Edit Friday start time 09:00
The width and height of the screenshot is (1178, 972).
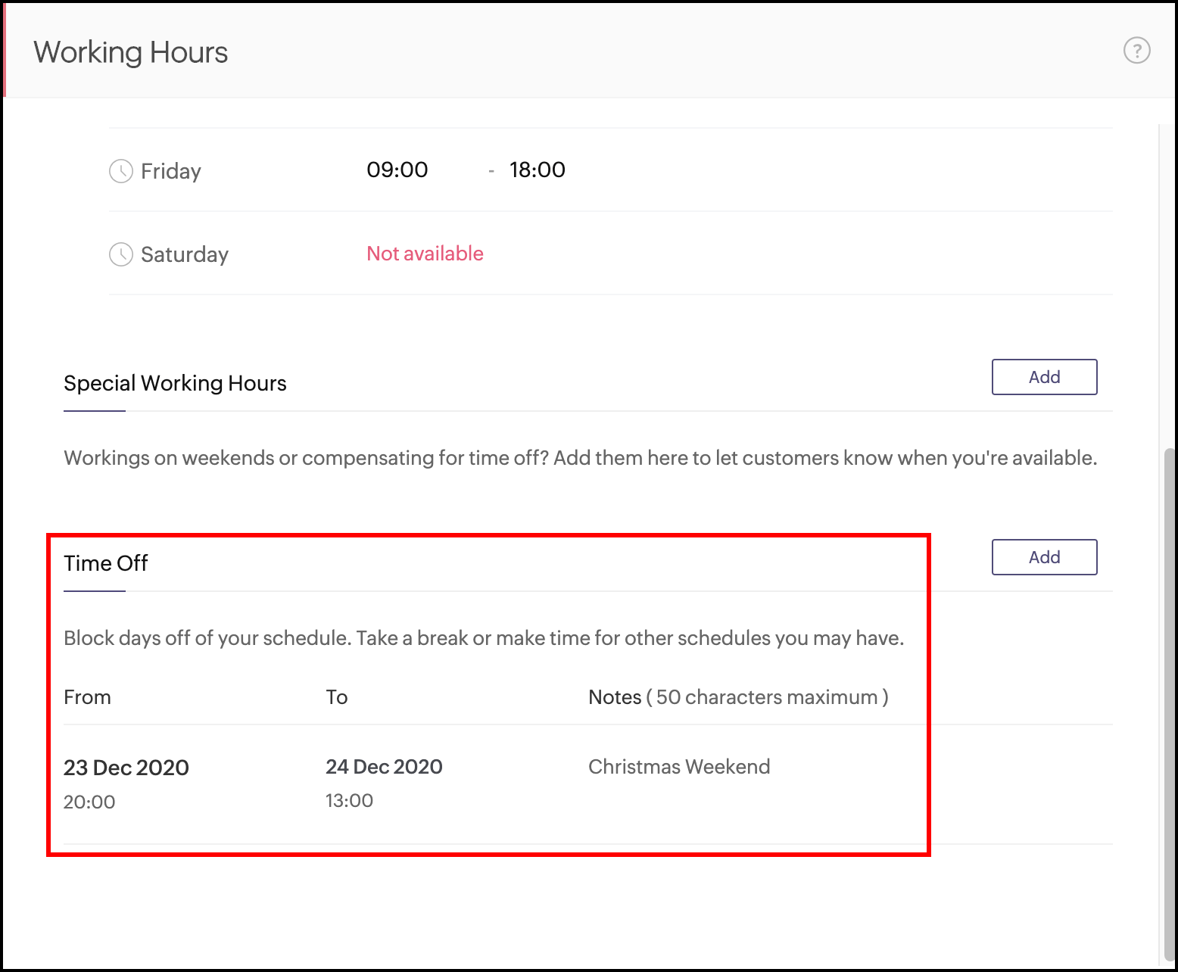(397, 170)
